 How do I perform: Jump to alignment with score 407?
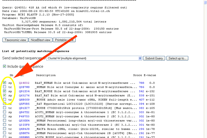tap(141, 99)
